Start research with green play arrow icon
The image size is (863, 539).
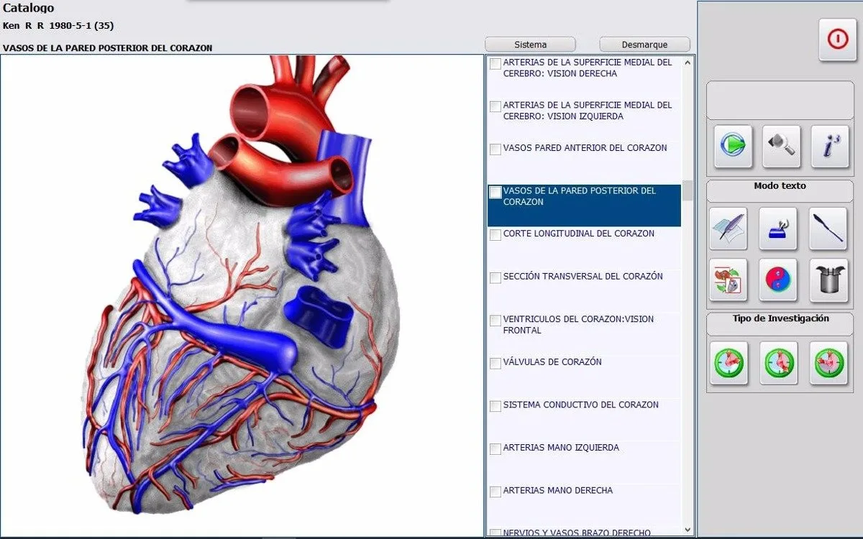coord(733,146)
